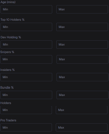Click the Holders Max field

pyautogui.click(x=81, y=110)
